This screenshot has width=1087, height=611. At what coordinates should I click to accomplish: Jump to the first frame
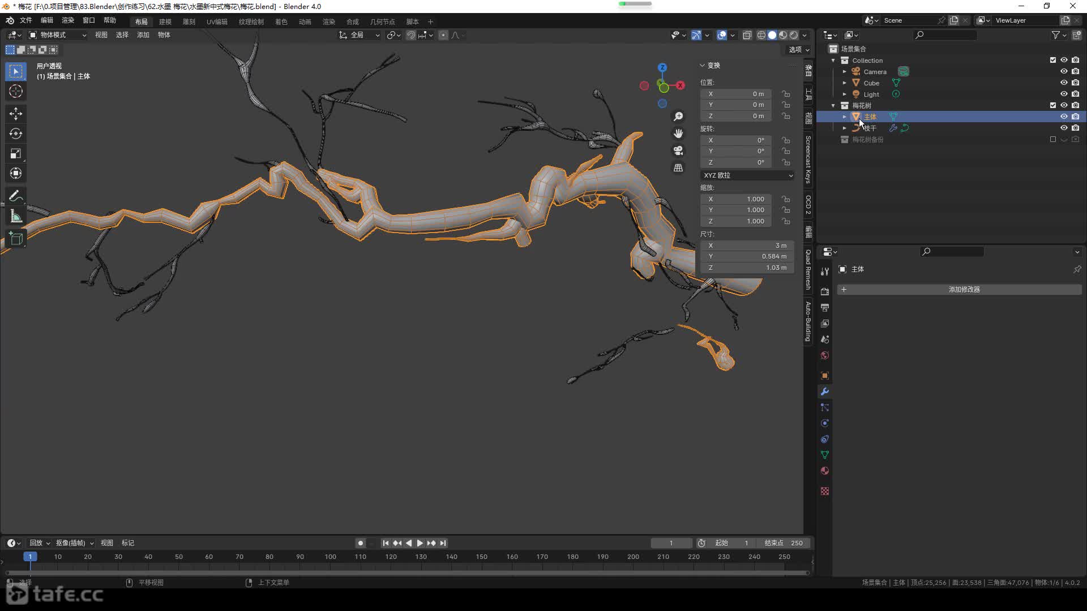[x=386, y=543]
